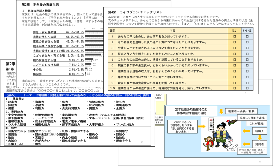
Task: Click the orange left arrow beside 組織人
Action: pos(246,131)
